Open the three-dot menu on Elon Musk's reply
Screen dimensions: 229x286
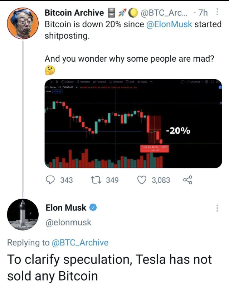pyautogui.click(x=217, y=208)
